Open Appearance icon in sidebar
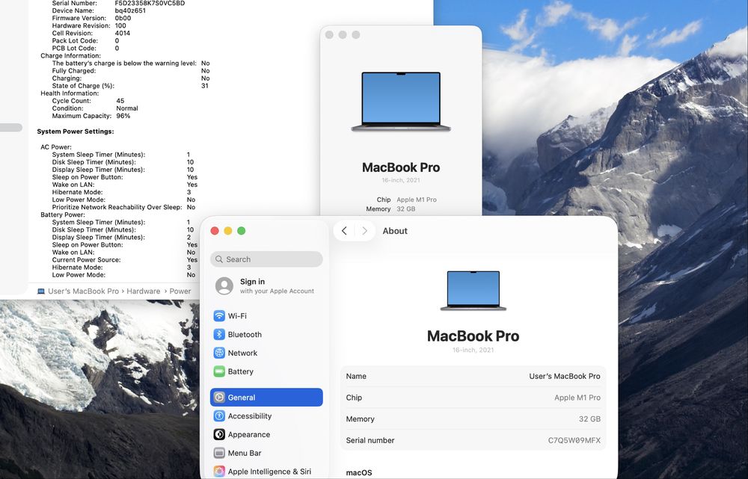The width and height of the screenshot is (748, 479). click(219, 434)
